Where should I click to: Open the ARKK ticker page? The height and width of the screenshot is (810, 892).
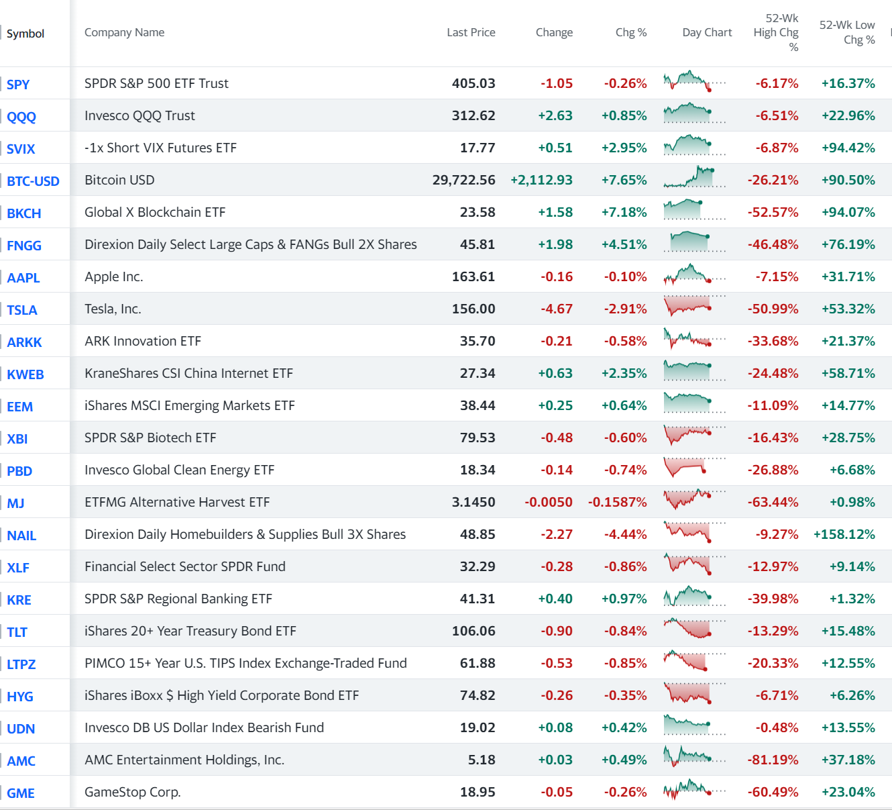point(24,342)
